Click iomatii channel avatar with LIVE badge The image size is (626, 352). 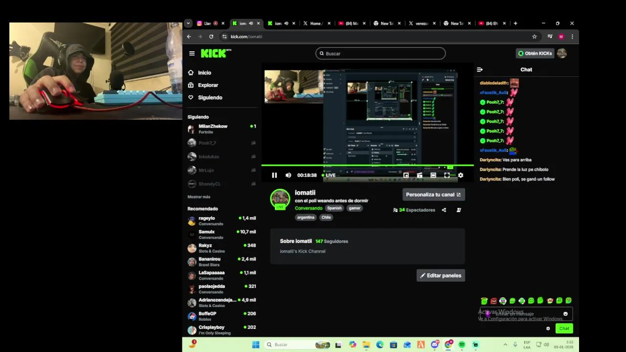coord(280,199)
